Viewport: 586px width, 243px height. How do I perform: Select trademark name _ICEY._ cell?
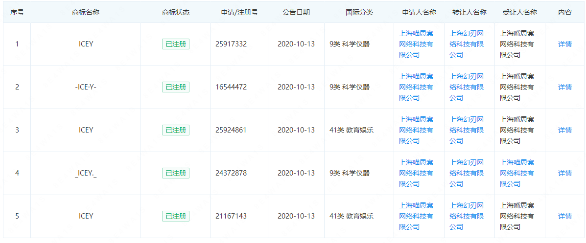coord(86,173)
